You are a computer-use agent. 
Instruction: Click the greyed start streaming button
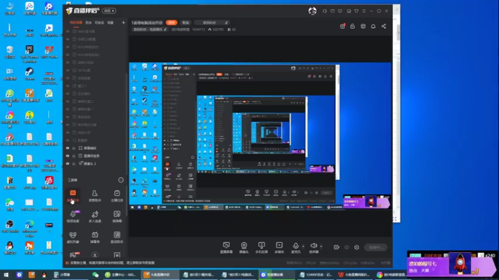376,247
